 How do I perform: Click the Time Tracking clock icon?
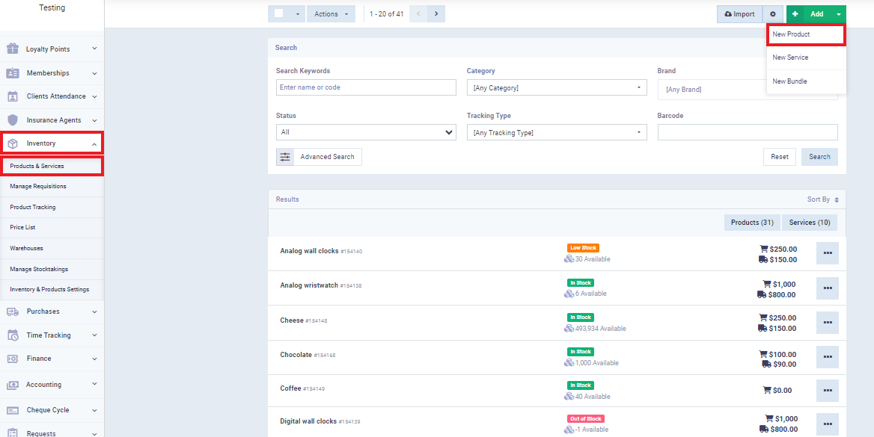pyautogui.click(x=13, y=335)
